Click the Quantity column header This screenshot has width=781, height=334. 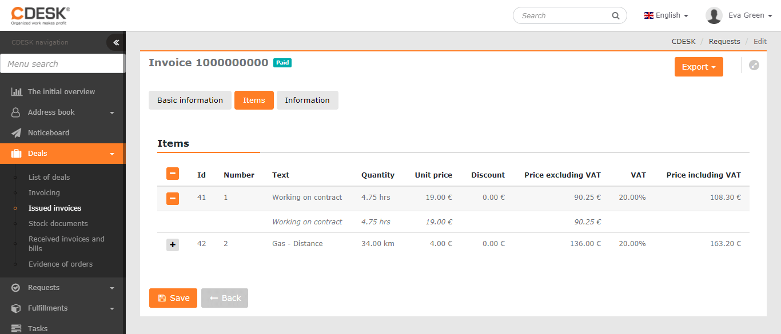point(378,175)
